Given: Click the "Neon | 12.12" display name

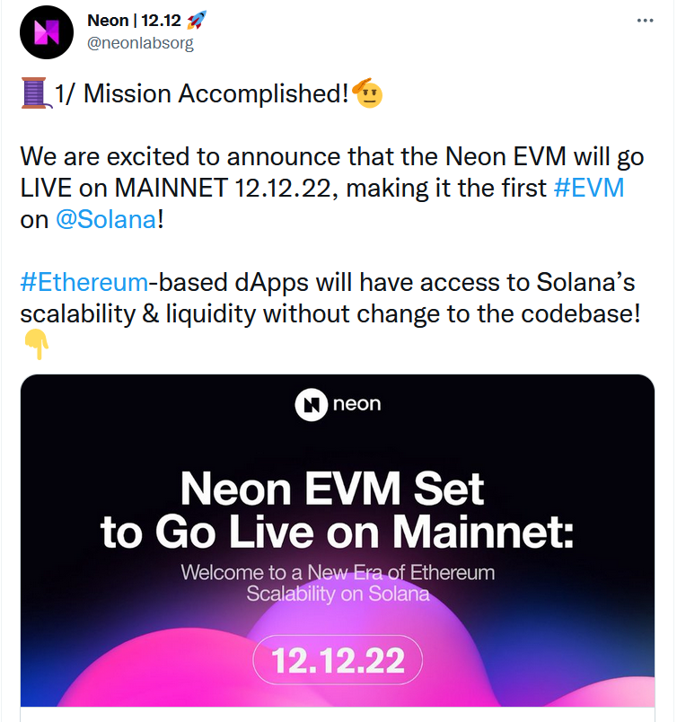Looking at the screenshot, I should point(123,20).
